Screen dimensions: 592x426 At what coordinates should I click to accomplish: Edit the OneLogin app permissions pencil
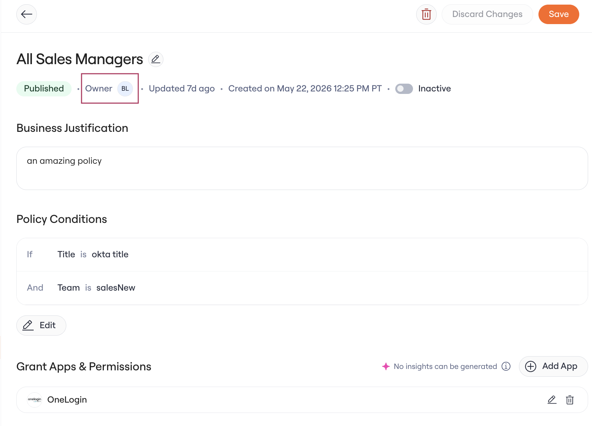pos(552,400)
